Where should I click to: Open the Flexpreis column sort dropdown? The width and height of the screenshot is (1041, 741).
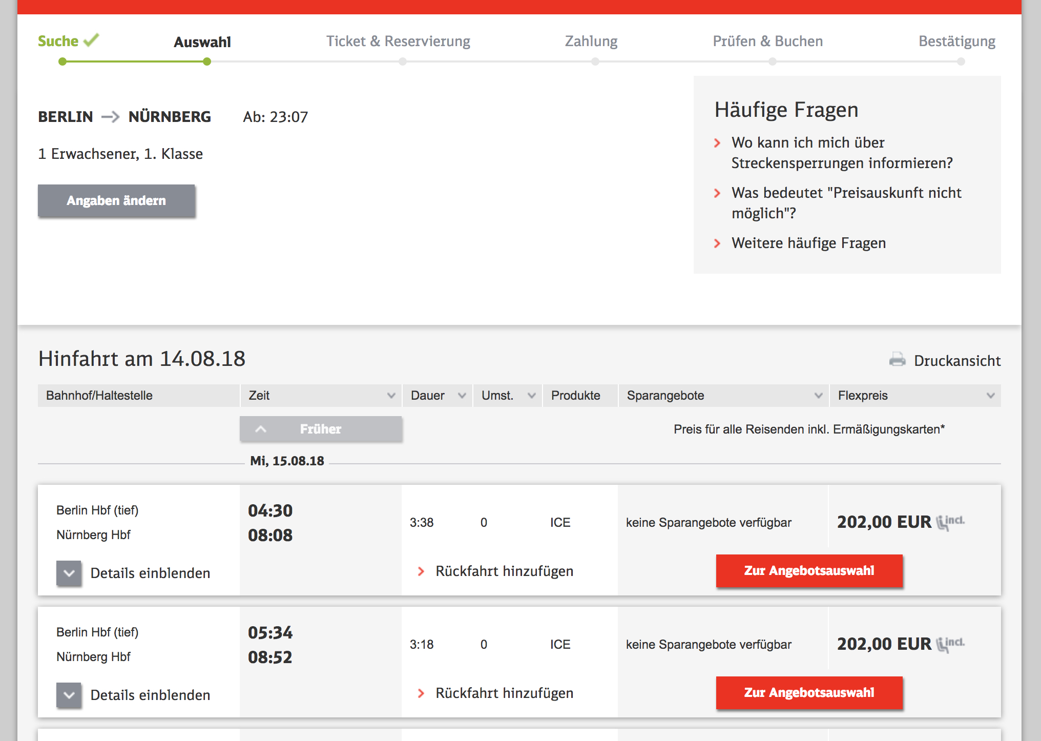[x=990, y=396]
